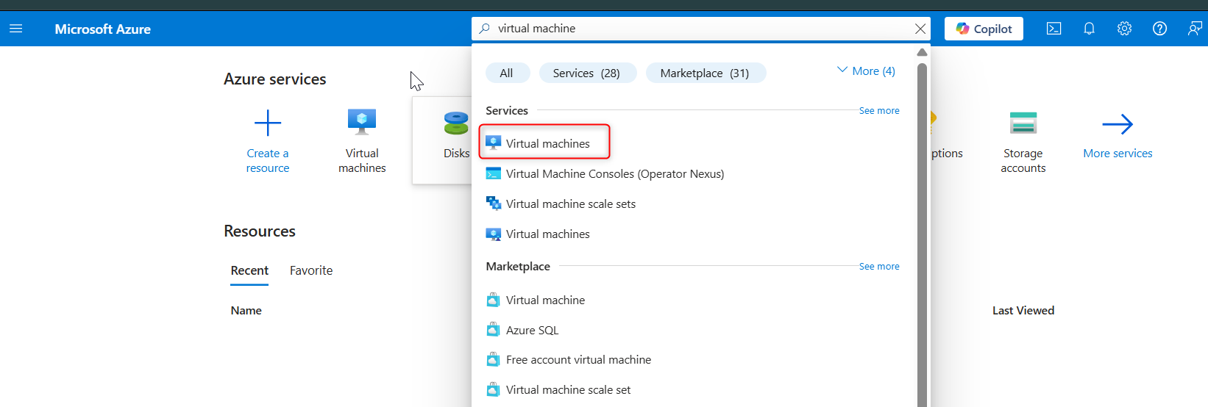
Task: Switch to the Favorite resources tab
Action: tap(311, 270)
